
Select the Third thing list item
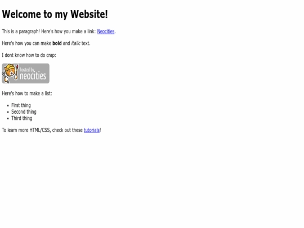(x=22, y=118)
